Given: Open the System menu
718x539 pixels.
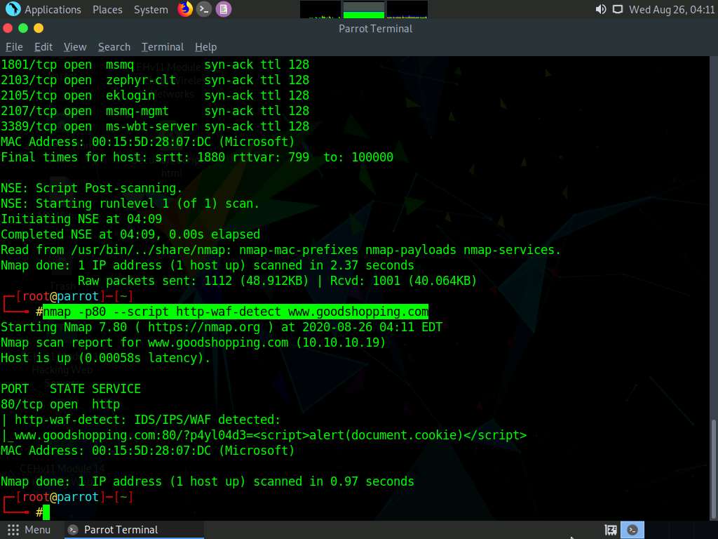Looking at the screenshot, I should (151, 10).
